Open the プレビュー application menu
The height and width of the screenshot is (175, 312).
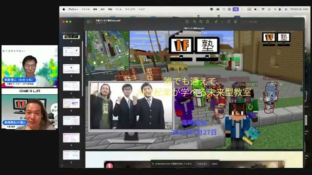pos(73,9)
